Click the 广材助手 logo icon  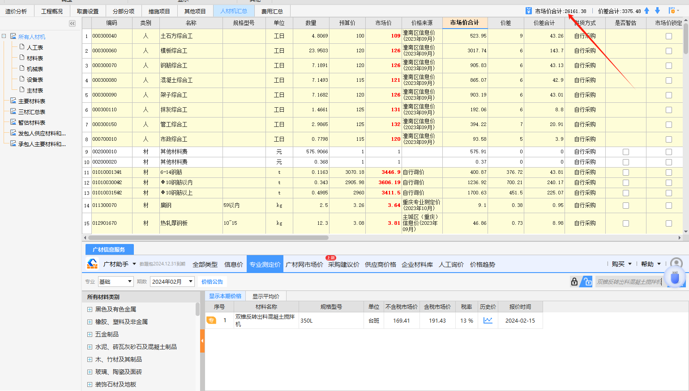coord(92,264)
